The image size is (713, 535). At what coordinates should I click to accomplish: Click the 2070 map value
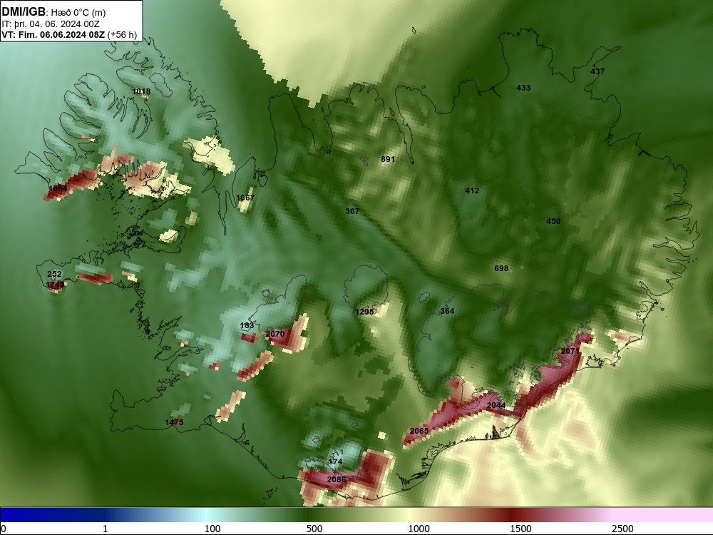coord(275,334)
